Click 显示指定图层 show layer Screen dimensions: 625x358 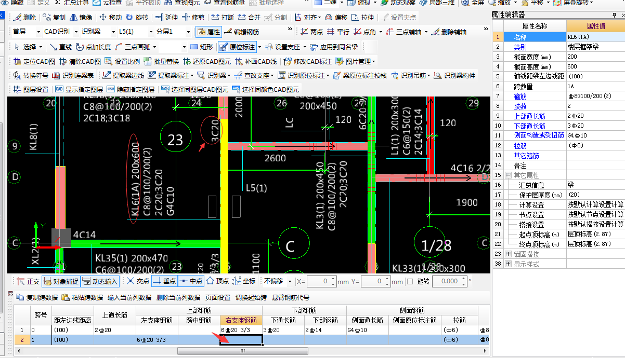(x=79, y=89)
